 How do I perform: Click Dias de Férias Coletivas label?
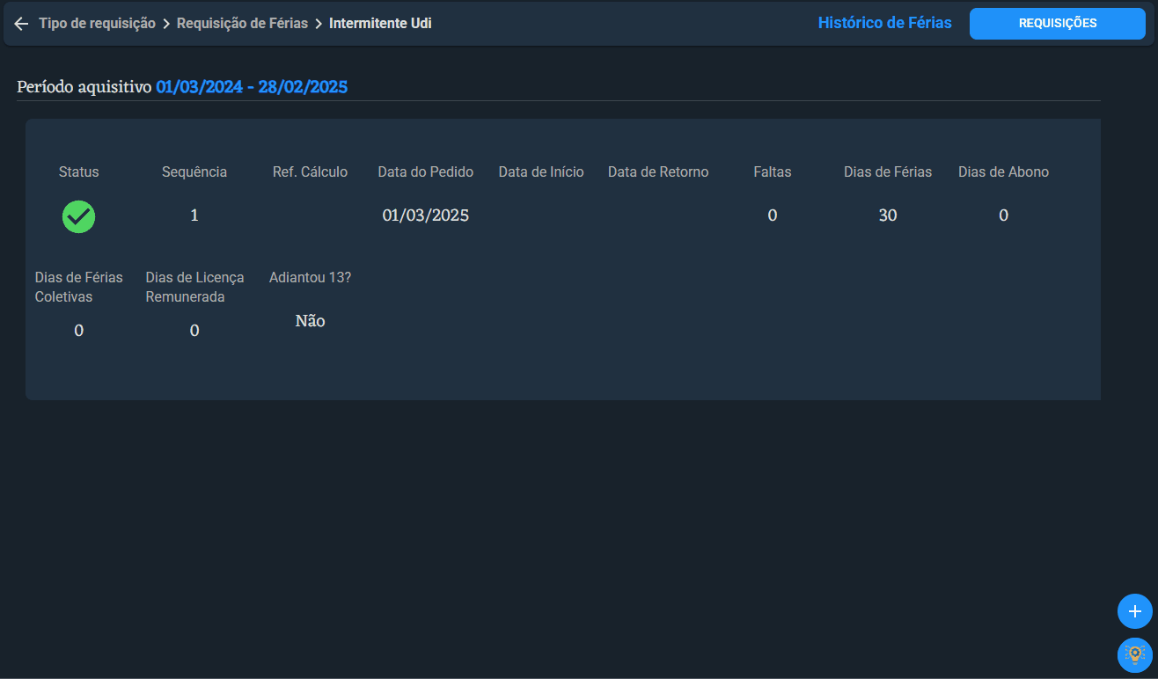pos(78,288)
